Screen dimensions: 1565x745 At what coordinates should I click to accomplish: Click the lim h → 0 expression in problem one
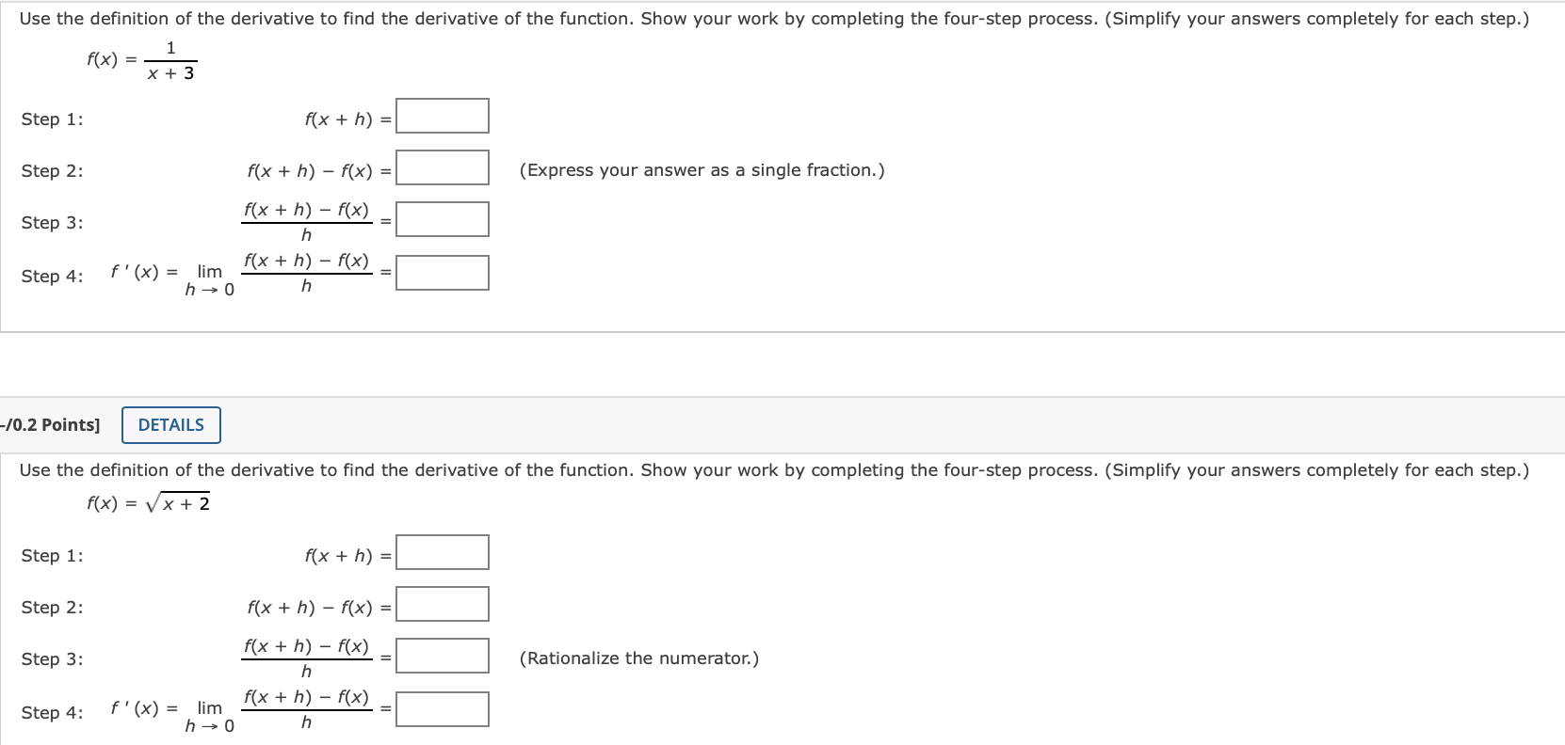click(207, 277)
